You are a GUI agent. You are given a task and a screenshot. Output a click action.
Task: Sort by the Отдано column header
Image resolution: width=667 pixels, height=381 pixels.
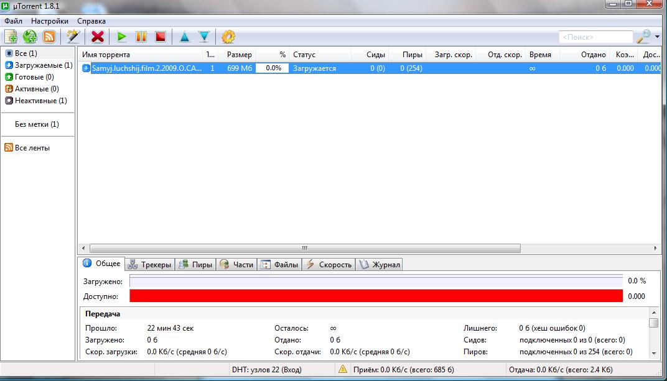[x=584, y=54]
